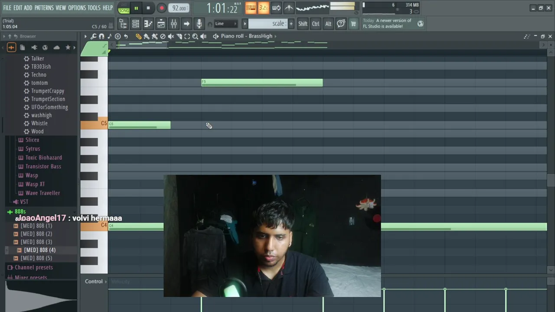Click the red record button
The height and width of the screenshot is (312, 555).
point(161,8)
